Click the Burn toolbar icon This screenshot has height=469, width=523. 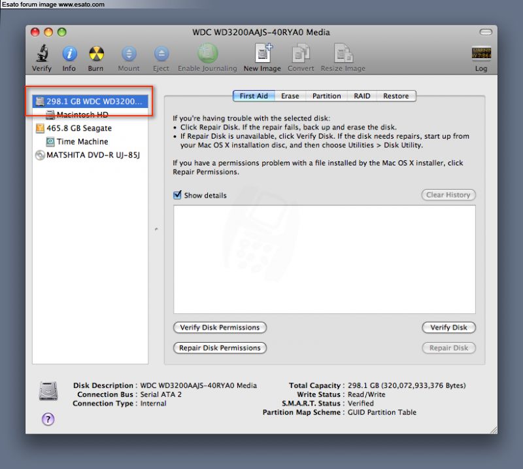point(96,54)
